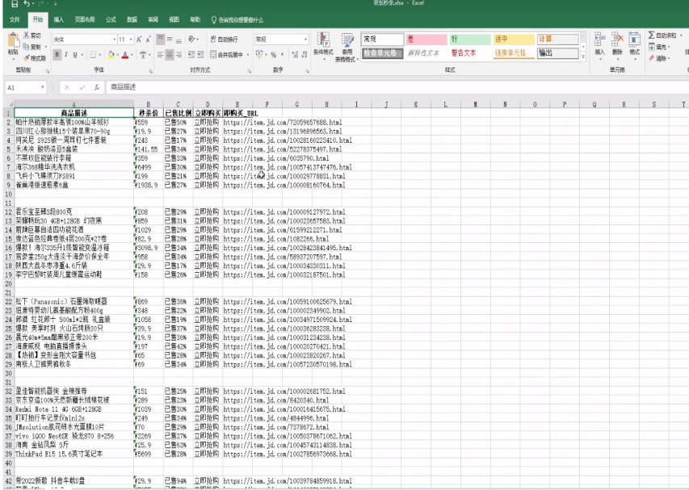Select the row 12 header

[x=8, y=212]
